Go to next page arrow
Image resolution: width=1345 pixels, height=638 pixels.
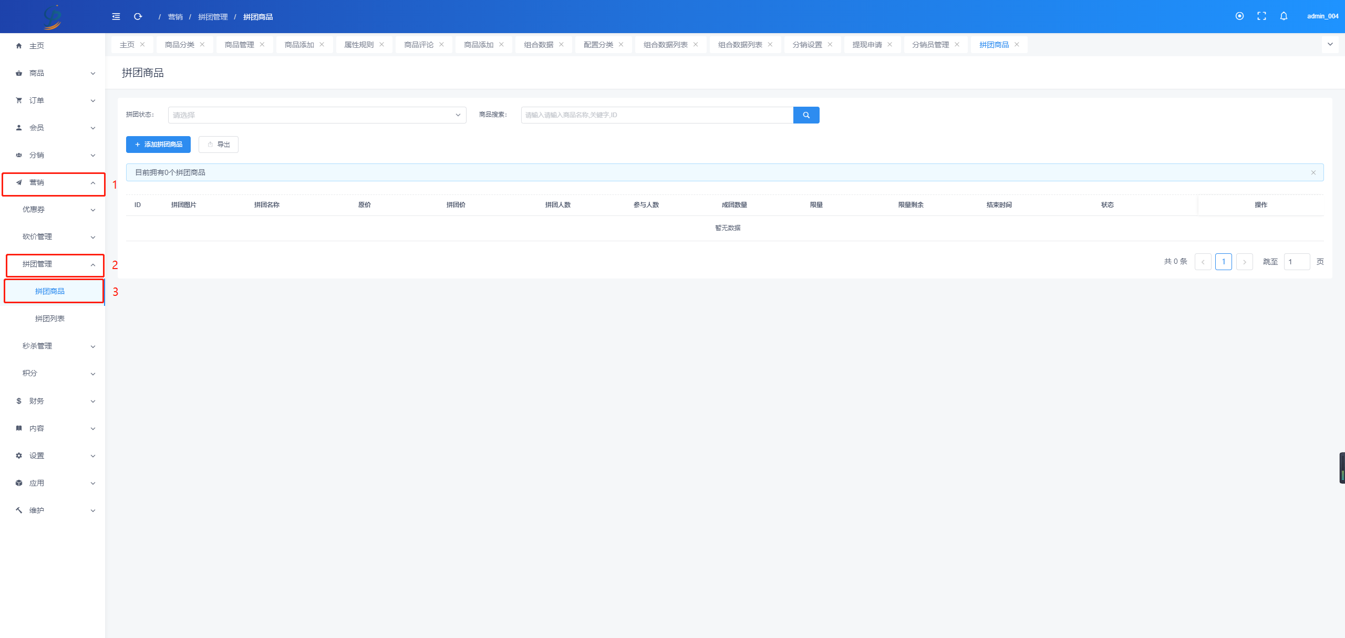[x=1245, y=262]
